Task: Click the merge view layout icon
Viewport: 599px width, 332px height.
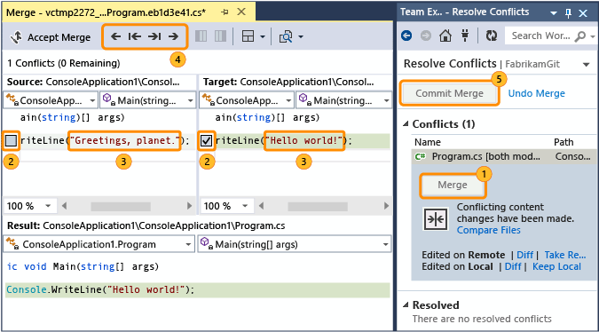Action: [x=248, y=36]
